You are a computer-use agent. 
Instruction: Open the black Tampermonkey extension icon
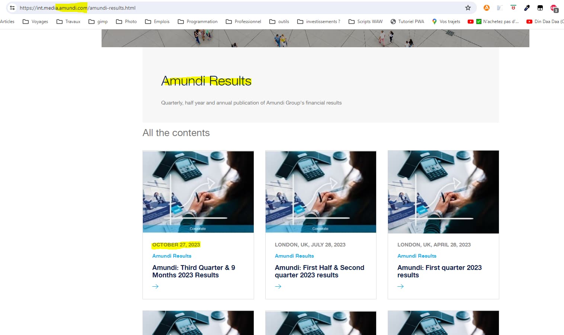click(540, 8)
